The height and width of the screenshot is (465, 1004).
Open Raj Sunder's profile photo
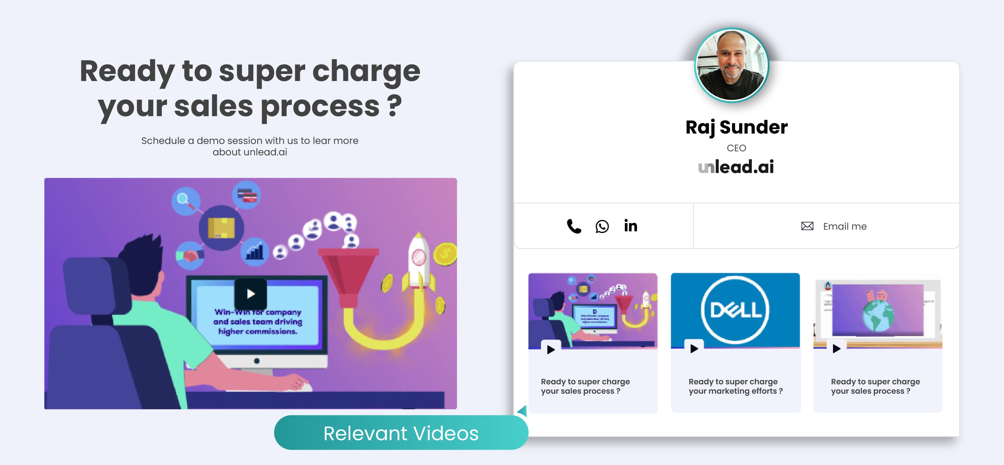tap(732, 65)
